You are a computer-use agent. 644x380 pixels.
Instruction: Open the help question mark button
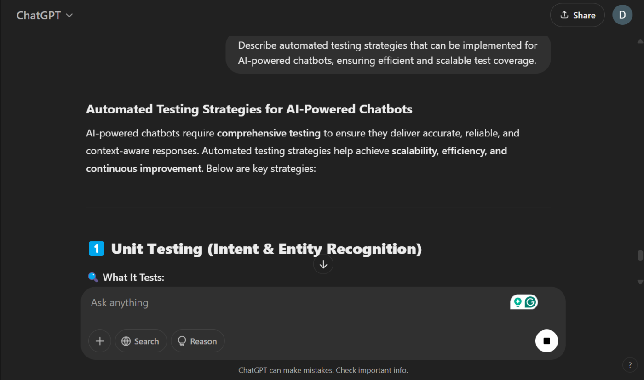[630, 365]
